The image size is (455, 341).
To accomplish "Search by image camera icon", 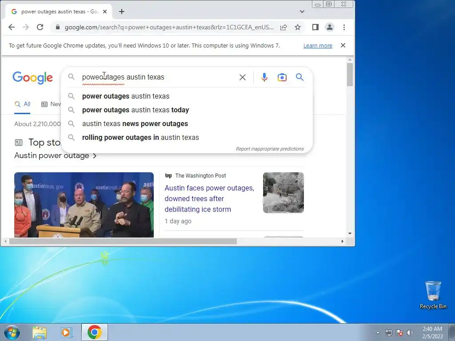I will click(x=282, y=77).
